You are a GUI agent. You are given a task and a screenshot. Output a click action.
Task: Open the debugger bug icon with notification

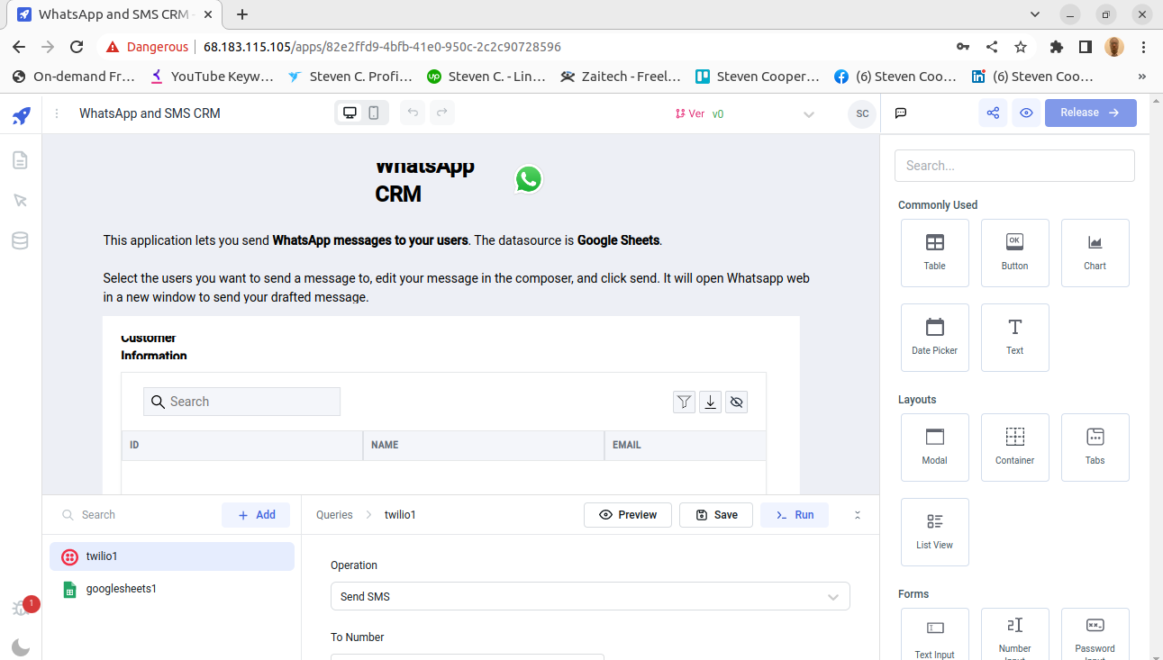(x=22, y=608)
